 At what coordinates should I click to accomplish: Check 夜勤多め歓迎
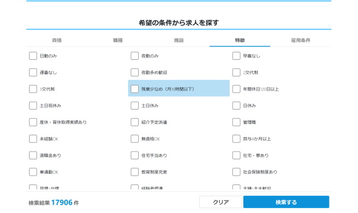pyautogui.click(x=134, y=72)
